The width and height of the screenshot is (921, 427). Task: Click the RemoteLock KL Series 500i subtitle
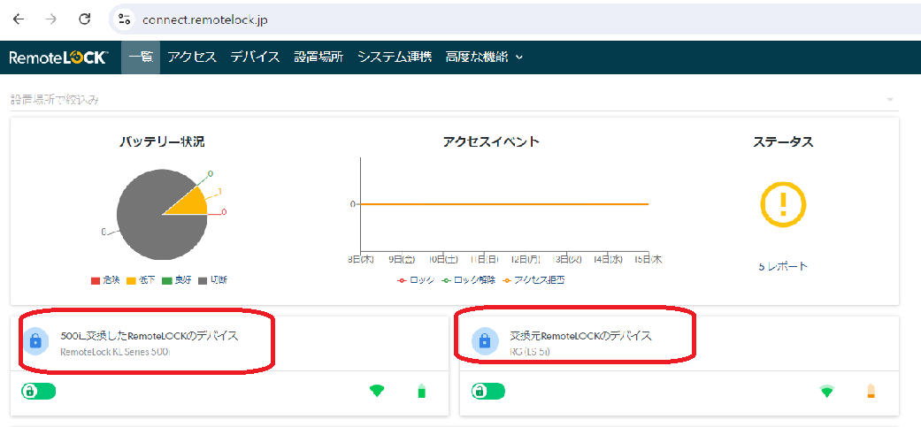point(115,352)
